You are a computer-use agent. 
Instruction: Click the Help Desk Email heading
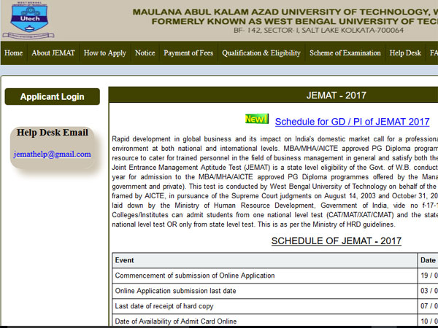[x=53, y=133]
